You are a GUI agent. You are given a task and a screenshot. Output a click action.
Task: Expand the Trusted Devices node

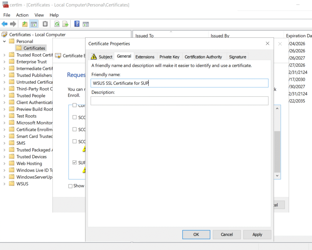(4, 157)
